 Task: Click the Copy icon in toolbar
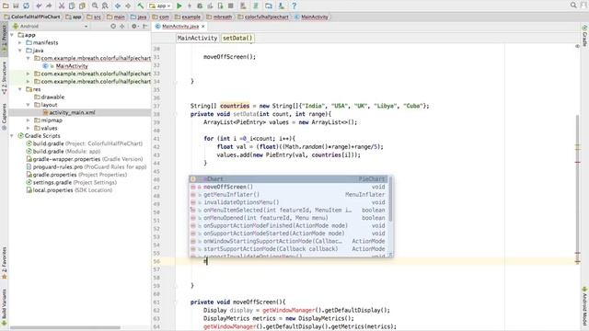click(x=72, y=6)
